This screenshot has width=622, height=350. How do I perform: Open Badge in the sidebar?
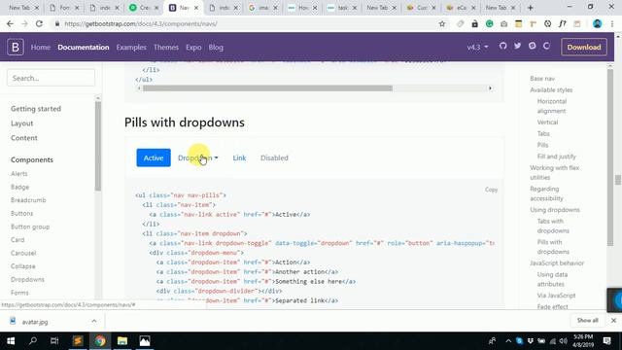click(19, 187)
